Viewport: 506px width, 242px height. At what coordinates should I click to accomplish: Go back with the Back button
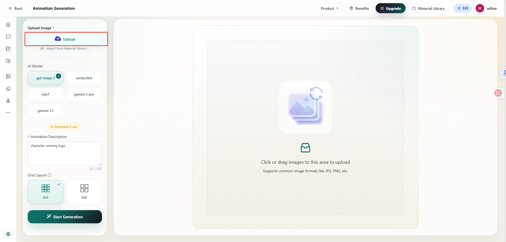16,8
